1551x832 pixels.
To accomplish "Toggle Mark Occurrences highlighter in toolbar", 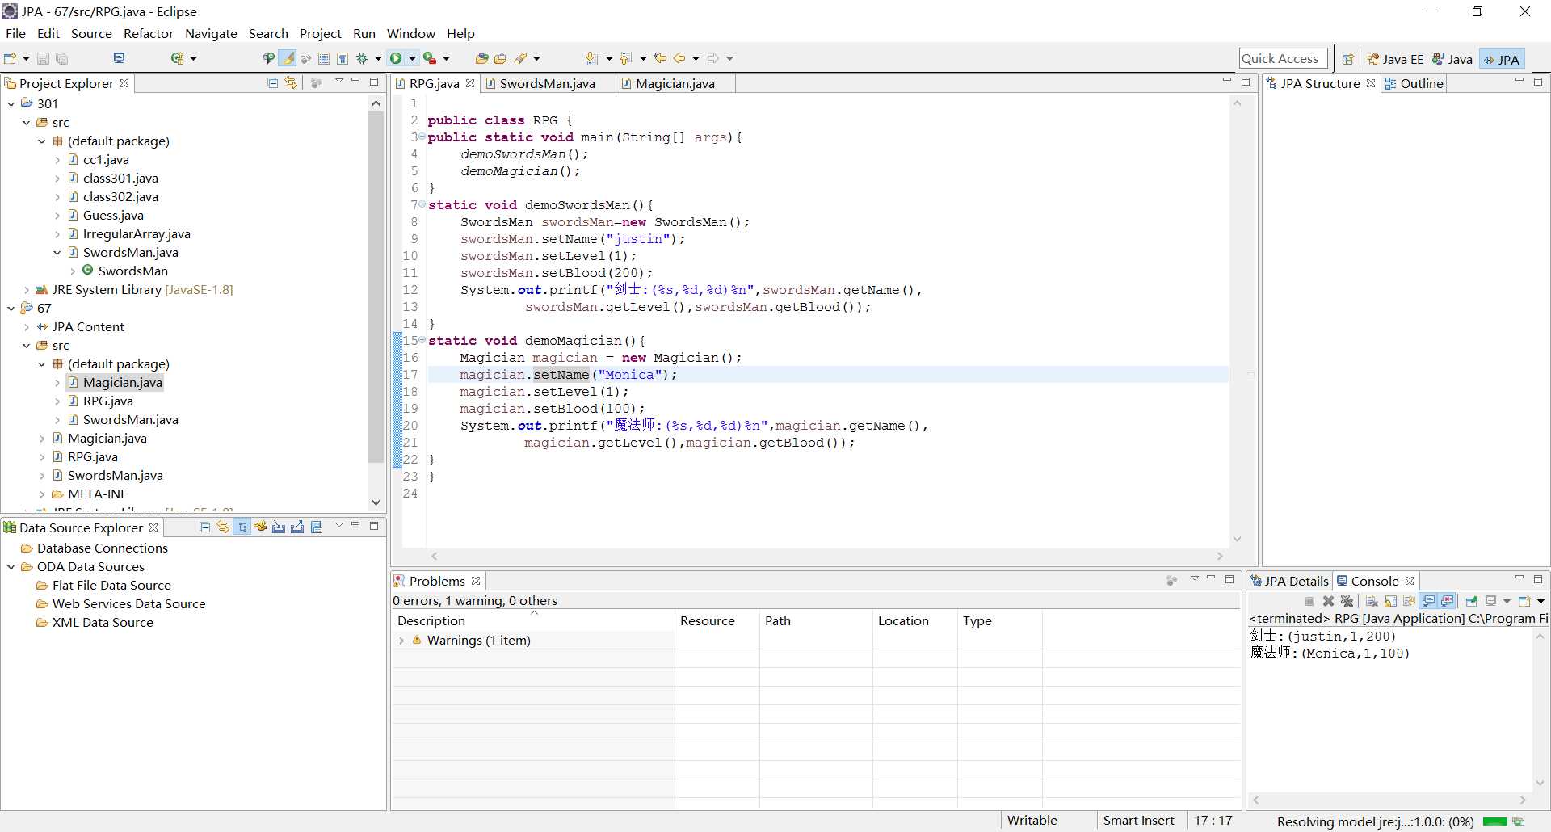I will [288, 58].
